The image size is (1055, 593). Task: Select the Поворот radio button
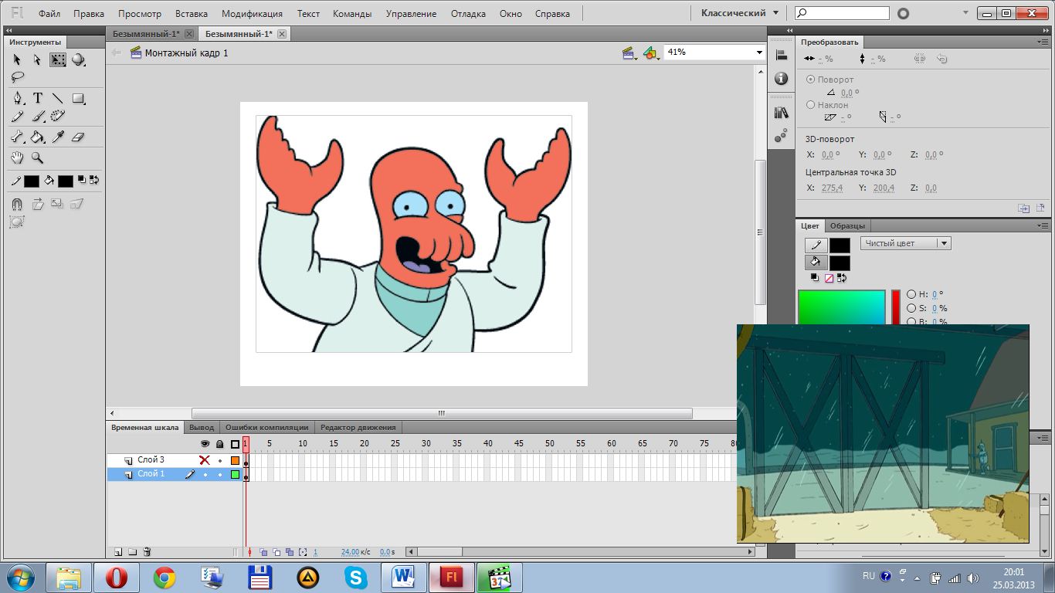(x=810, y=80)
